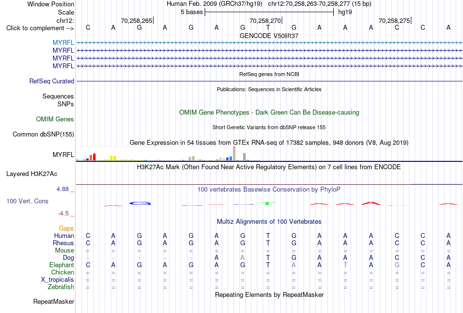
Task: Click the GENCODE V50lift37 track title
Action: pyautogui.click(x=269, y=36)
